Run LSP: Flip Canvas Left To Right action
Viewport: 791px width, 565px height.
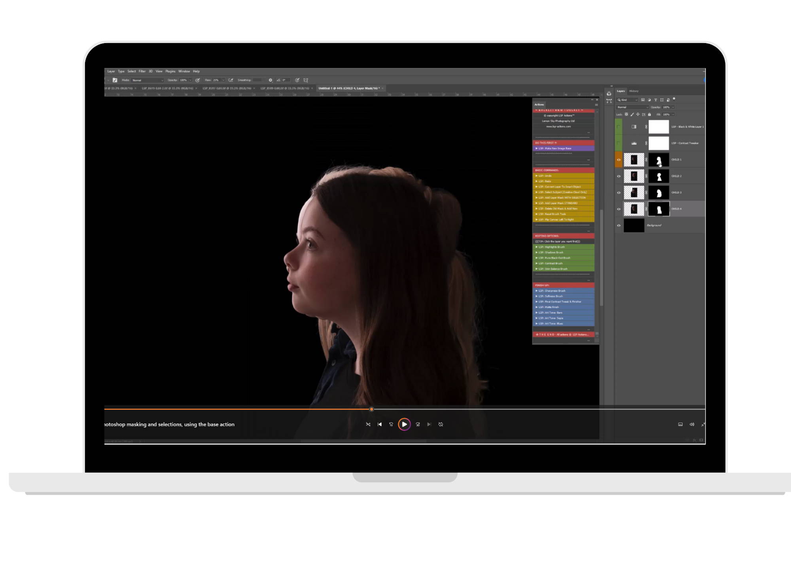(564, 220)
